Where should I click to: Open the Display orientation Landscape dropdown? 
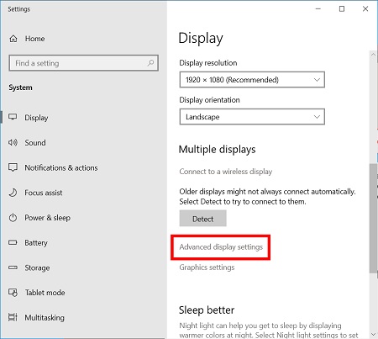click(x=252, y=117)
